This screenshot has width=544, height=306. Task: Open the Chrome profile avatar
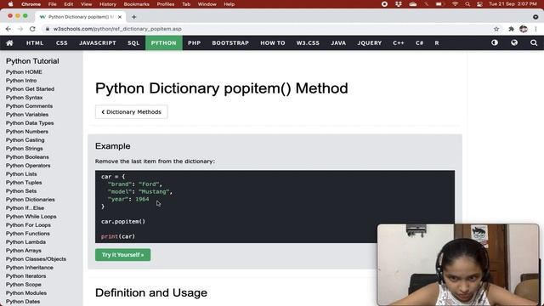click(524, 29)
